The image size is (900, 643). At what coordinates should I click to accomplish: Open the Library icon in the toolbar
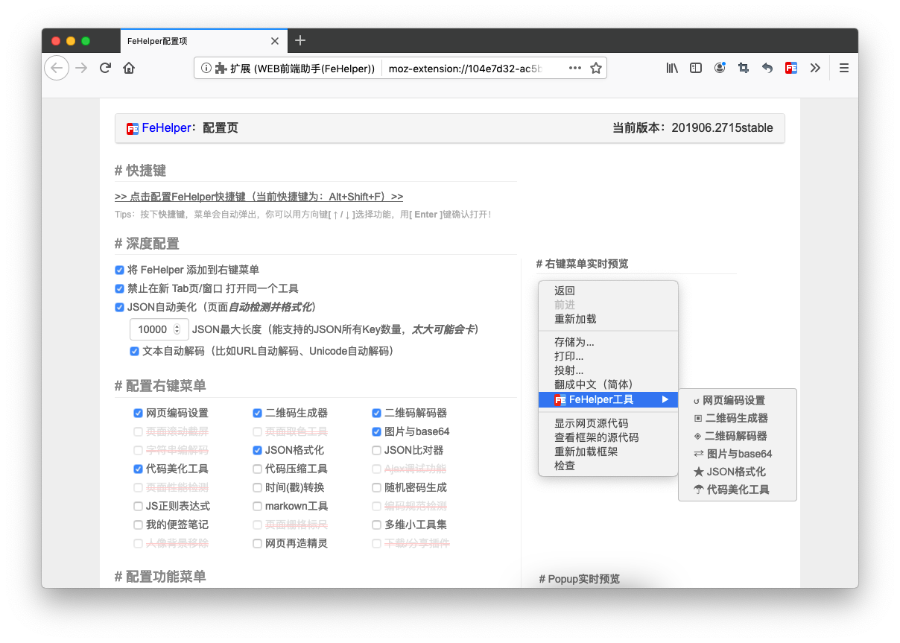(x=672, y=68)
